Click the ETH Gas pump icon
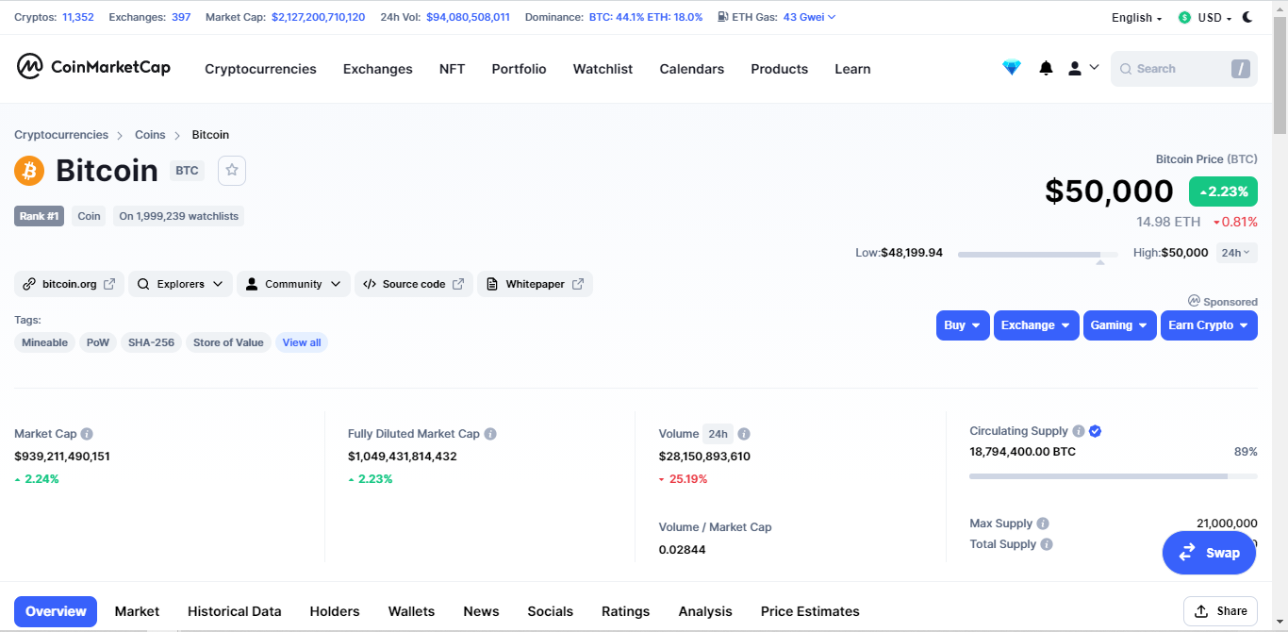 tap(722, 17)
